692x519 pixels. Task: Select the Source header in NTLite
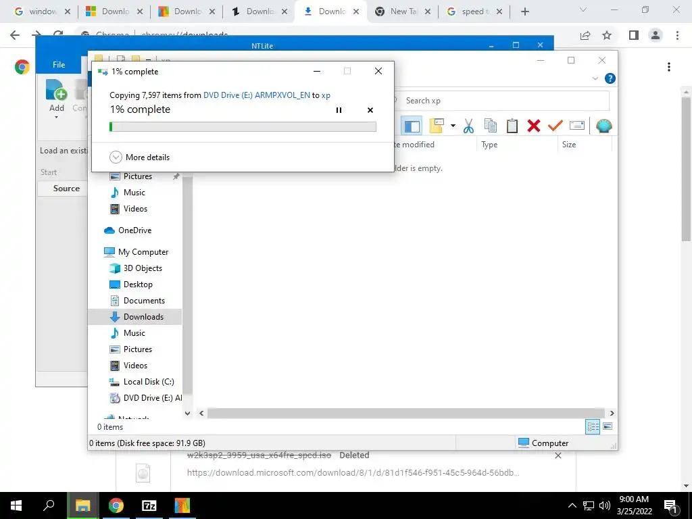(67, 189)
